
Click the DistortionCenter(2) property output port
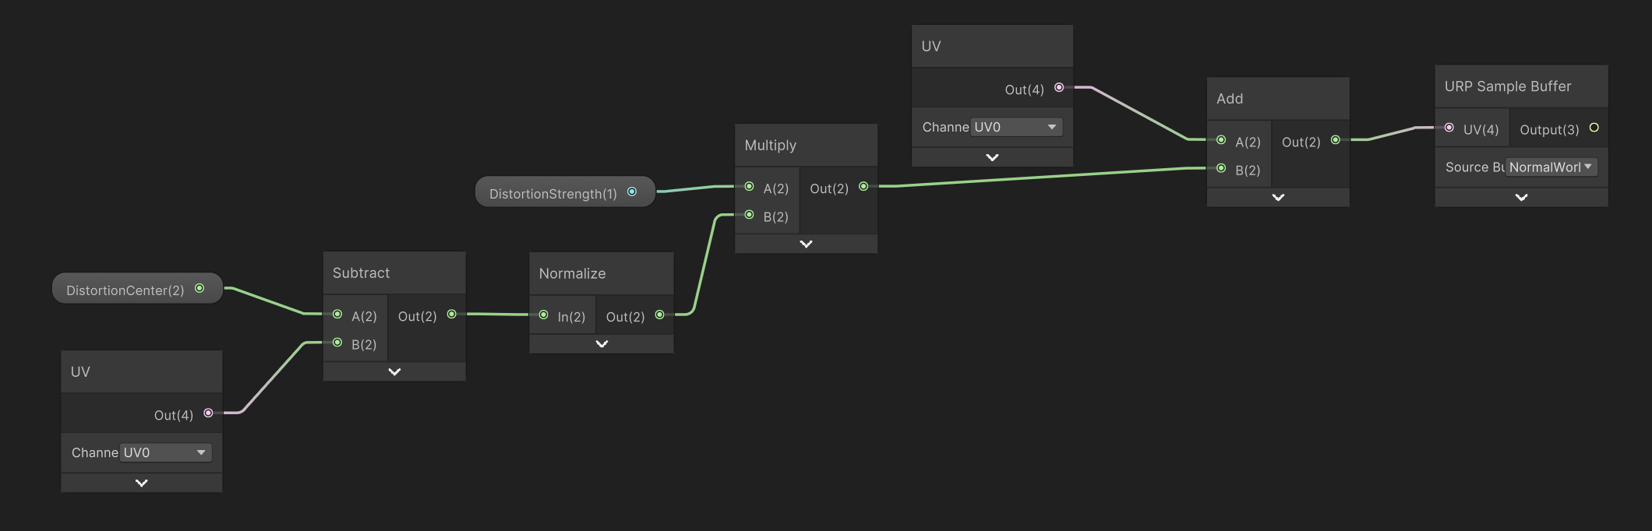point(199,289)
